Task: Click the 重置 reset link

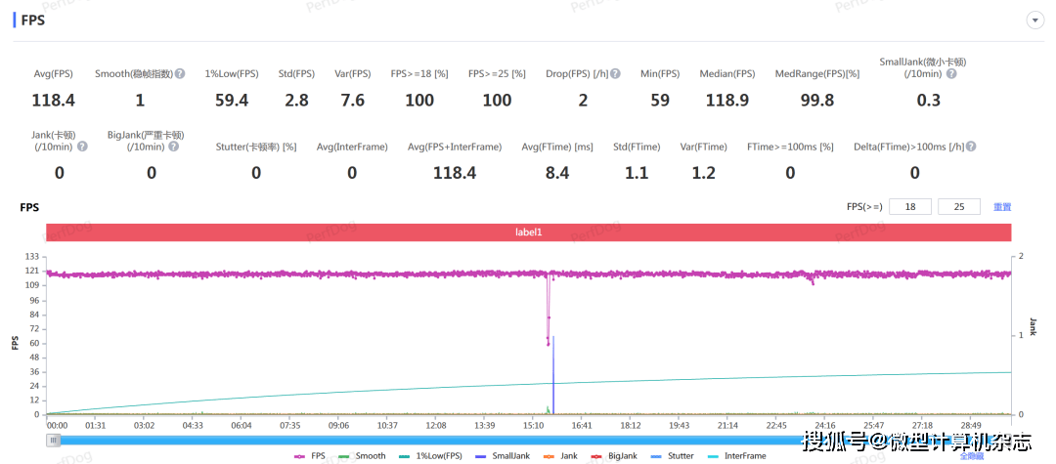Action: (1002, 207)
